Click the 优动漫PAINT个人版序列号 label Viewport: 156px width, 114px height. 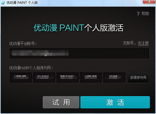pos(31,68)
